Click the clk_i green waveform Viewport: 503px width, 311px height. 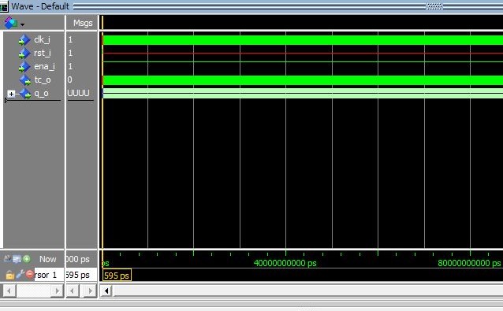303,40
